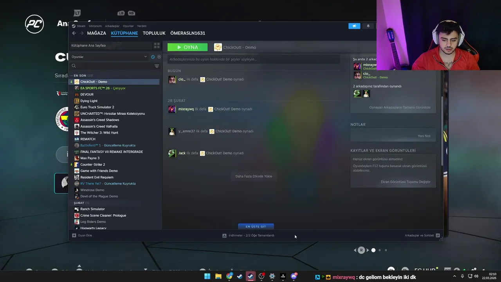Click the İndirmeler download icon

click(x=224, y=236)
